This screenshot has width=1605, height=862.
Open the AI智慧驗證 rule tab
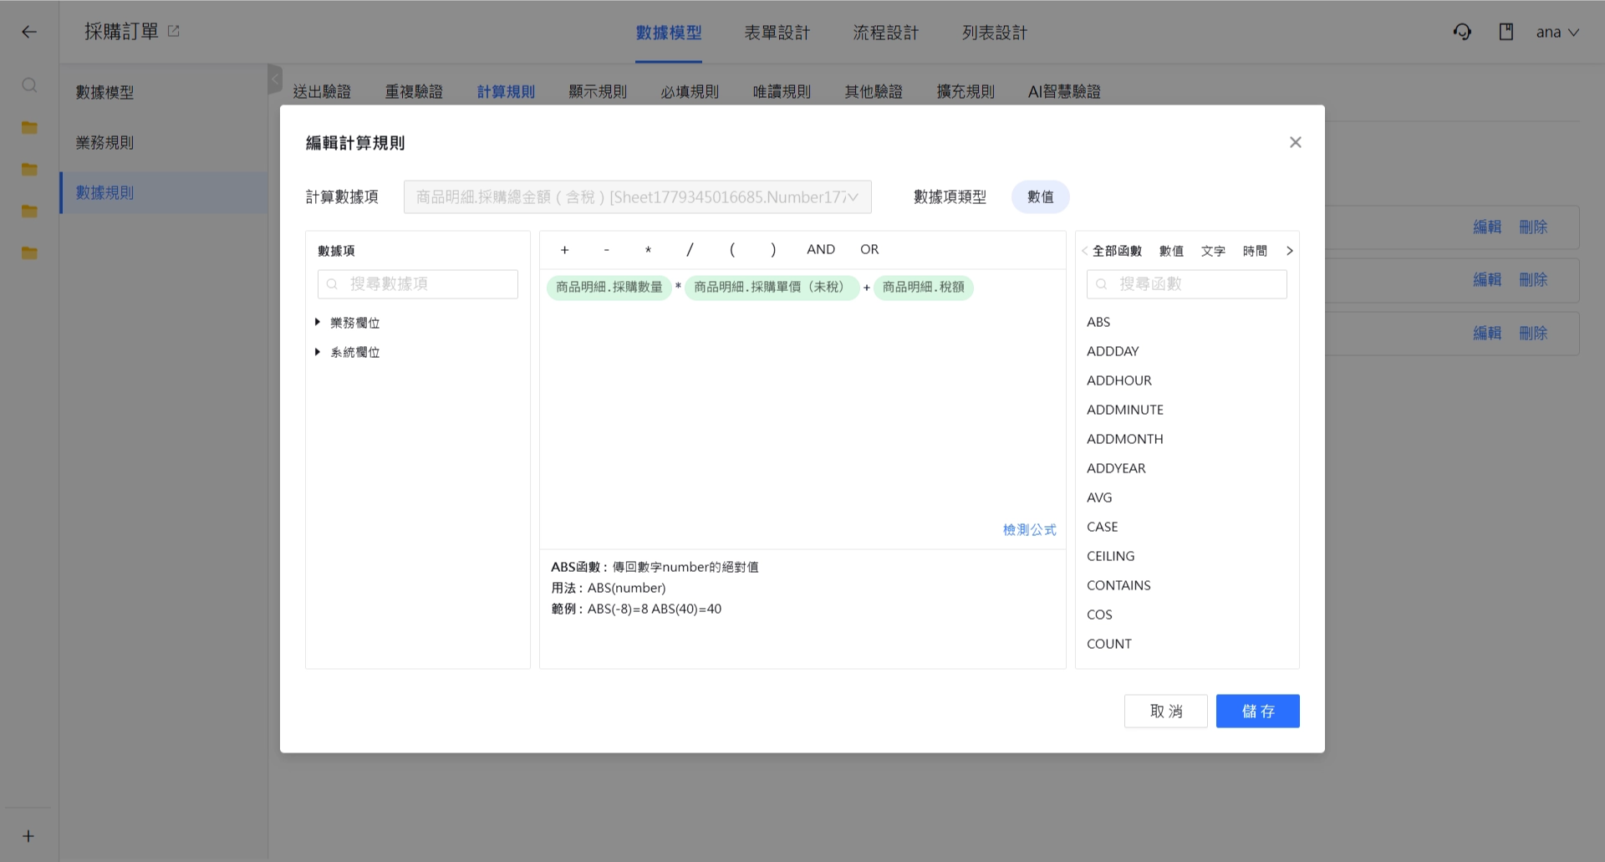click(x=1064, y=91)
